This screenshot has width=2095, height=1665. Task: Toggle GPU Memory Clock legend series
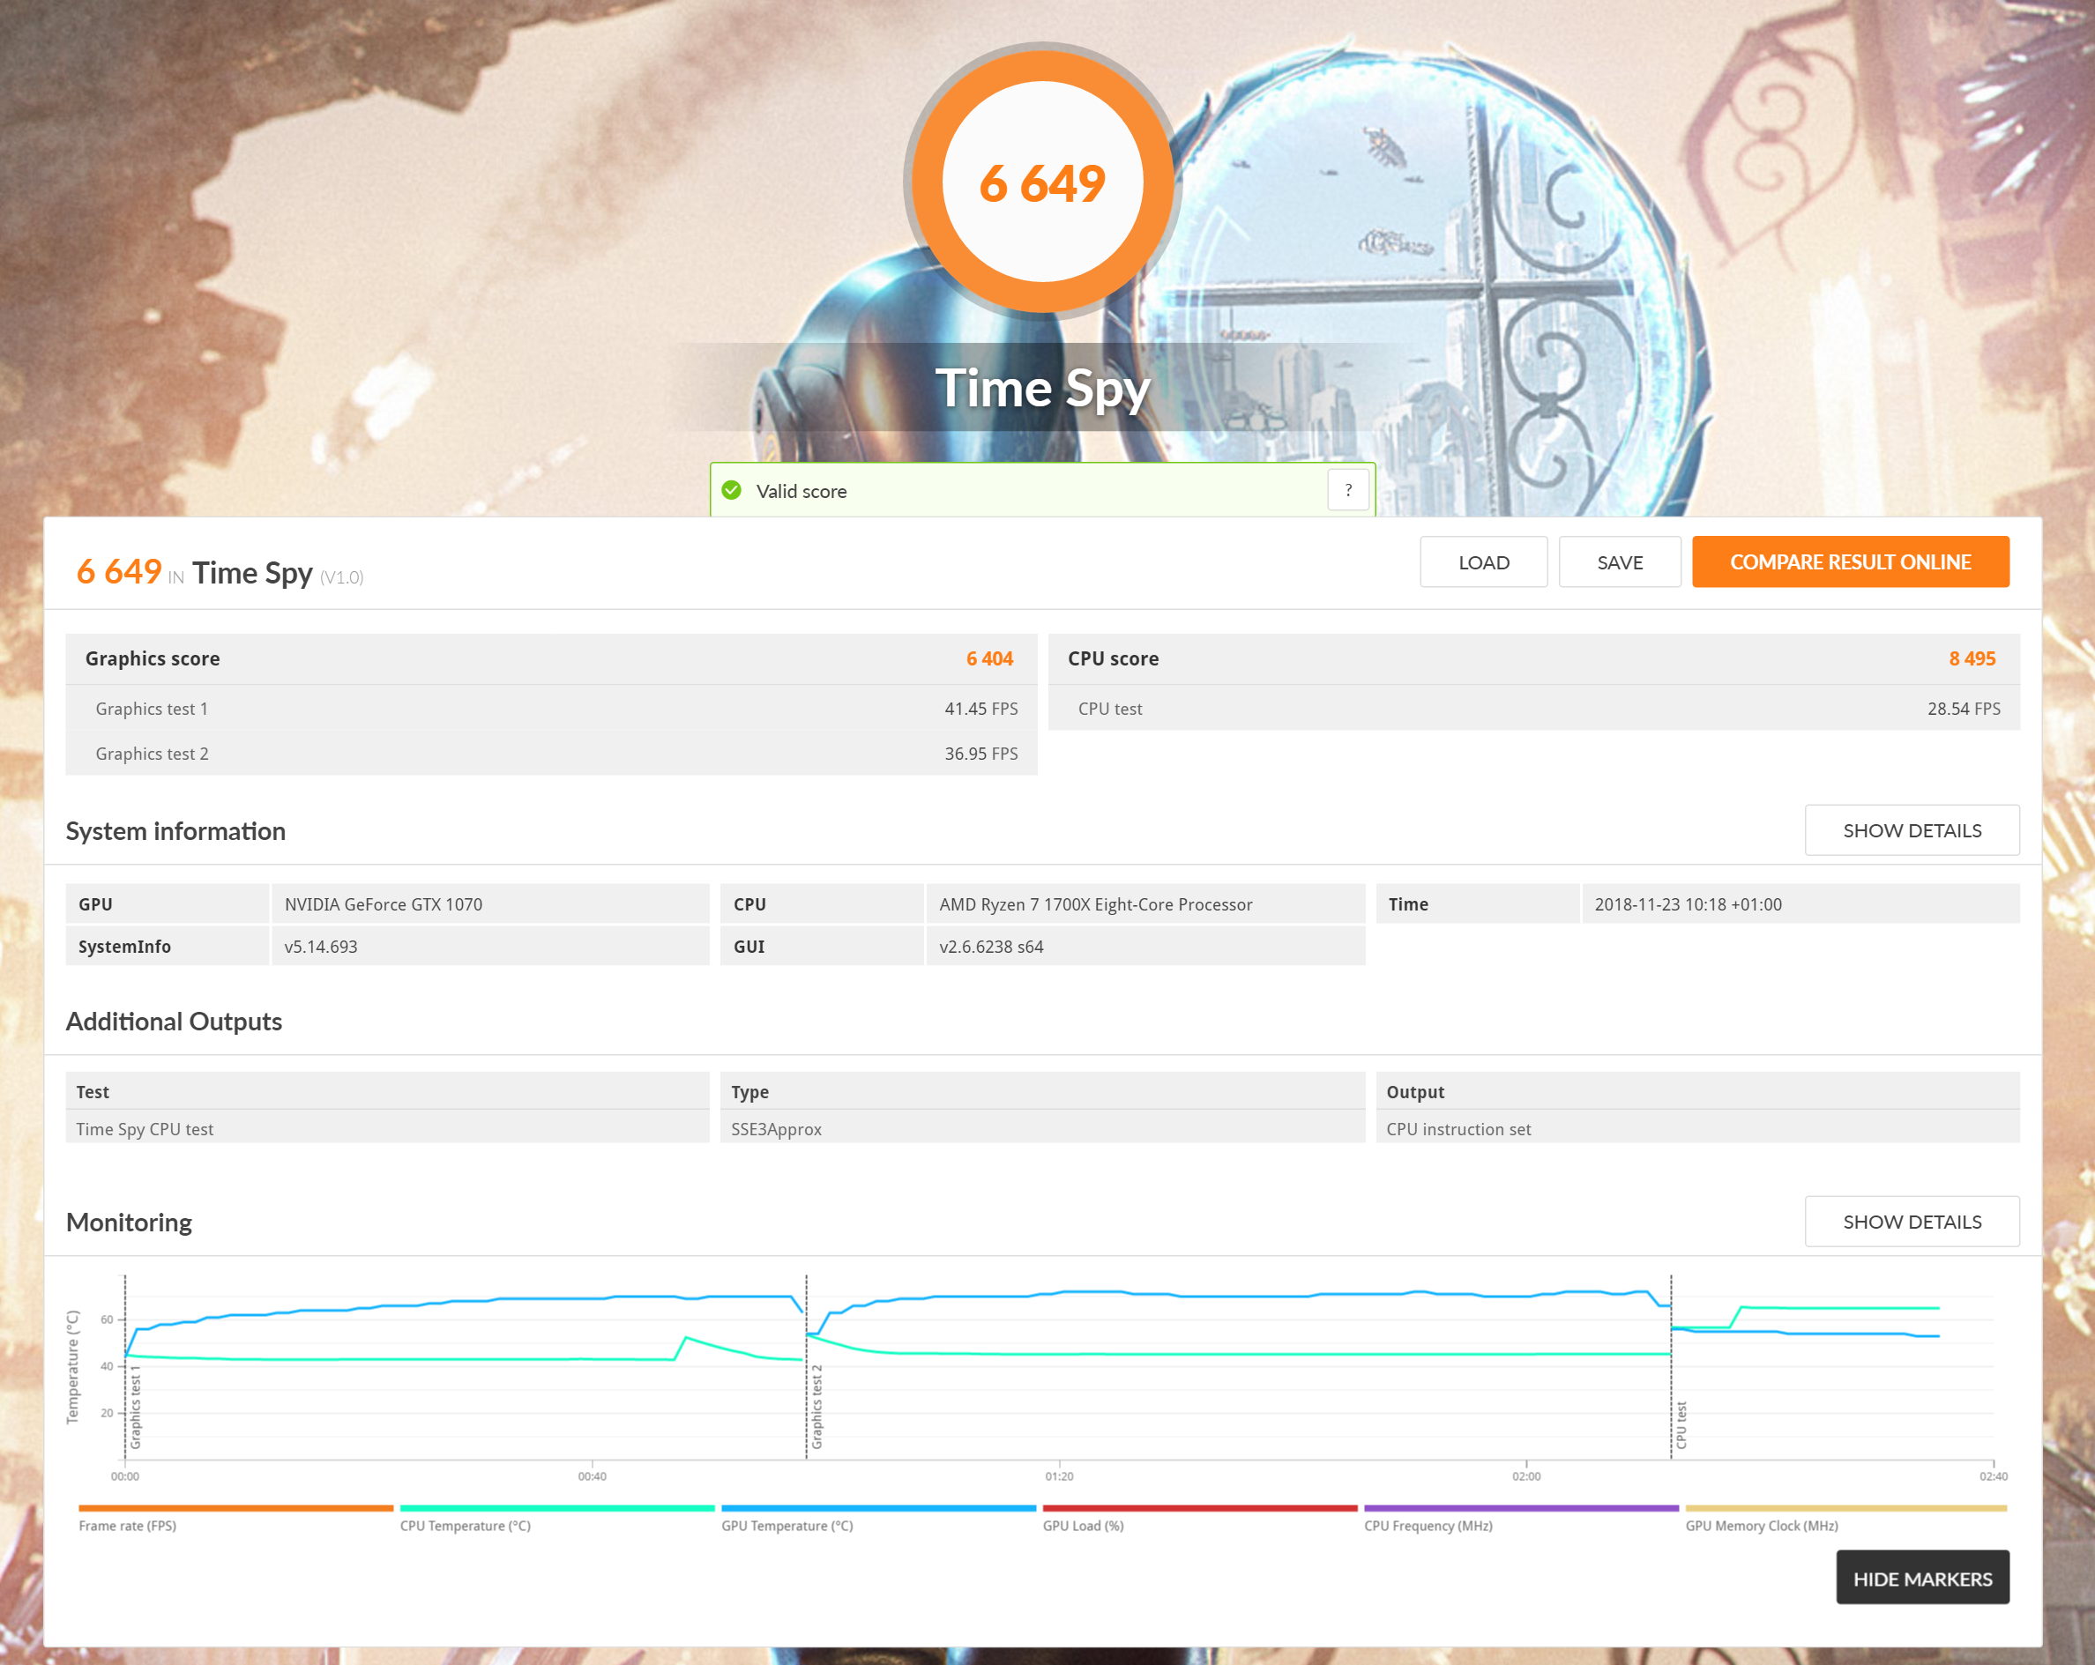point(1761,1525)
